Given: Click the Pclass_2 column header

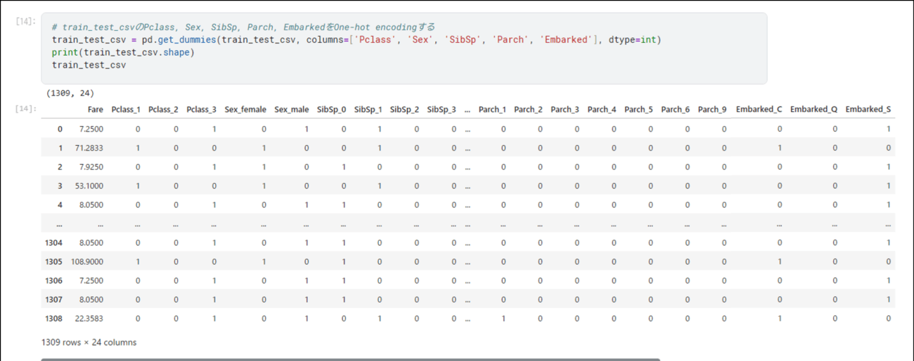Looking at the screenshot, I should [x=163, y=110].
